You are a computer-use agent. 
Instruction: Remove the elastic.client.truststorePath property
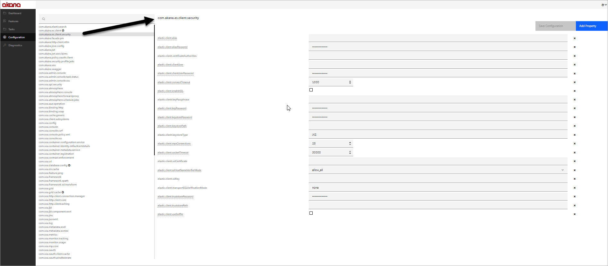(x=575, y=205)
